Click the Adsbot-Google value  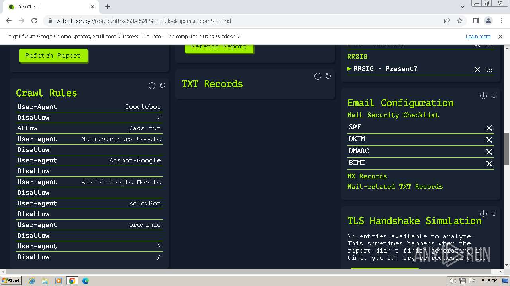pos(135,160)
